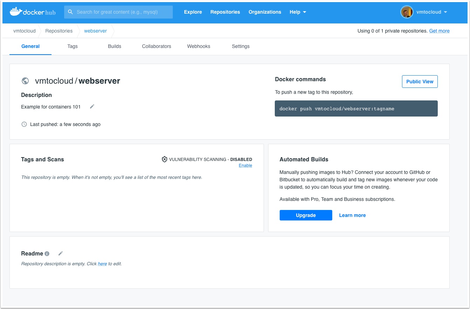Click the Automated Builds heading
Image resolution: width=470 pixels, height=309 pixels.
point(304,159)
